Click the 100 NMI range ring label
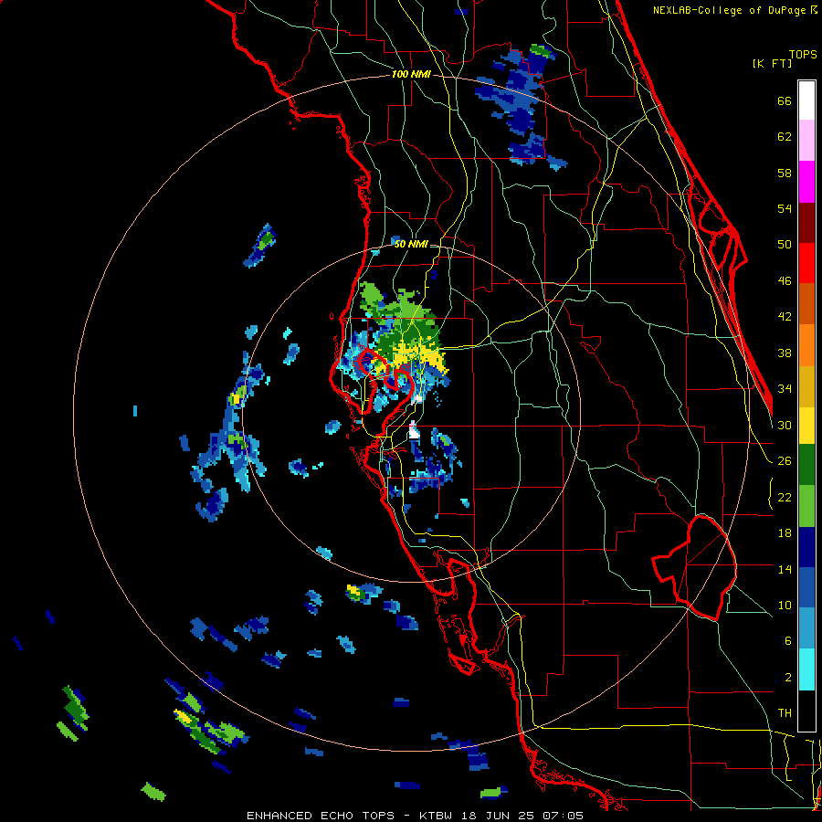 tap(411, 75)
